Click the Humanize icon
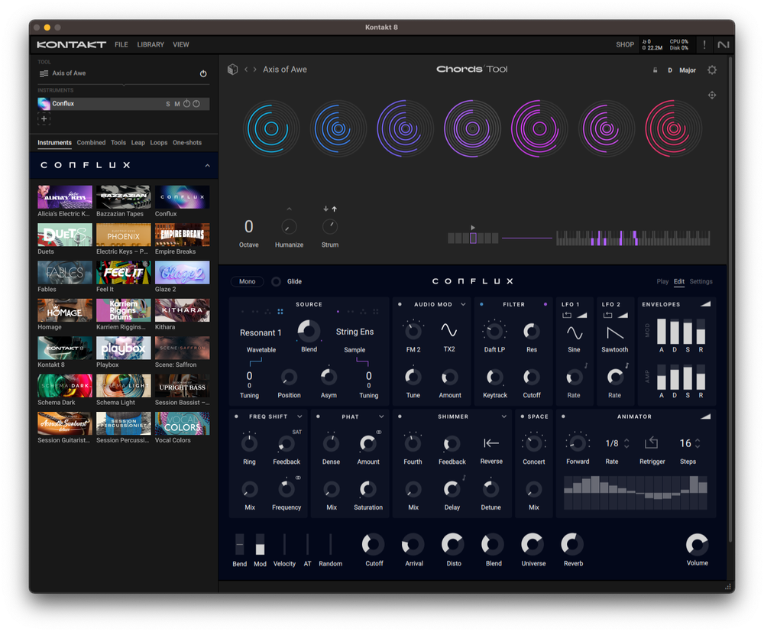Screen dimensions: 764x632 click(289, 226)
